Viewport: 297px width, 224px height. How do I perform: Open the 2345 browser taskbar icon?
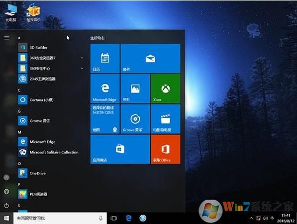coord(143,218)
